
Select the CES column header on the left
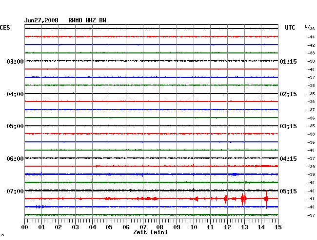click(5, 28)
